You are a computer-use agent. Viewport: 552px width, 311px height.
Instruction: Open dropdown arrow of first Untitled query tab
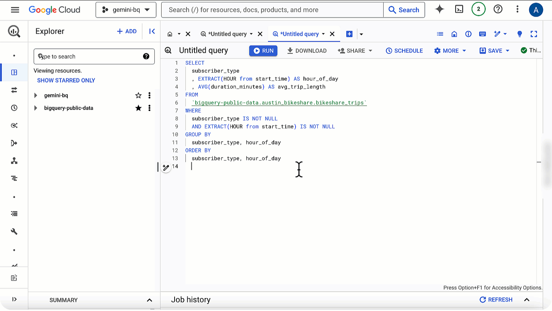click(x=251, y=34)
